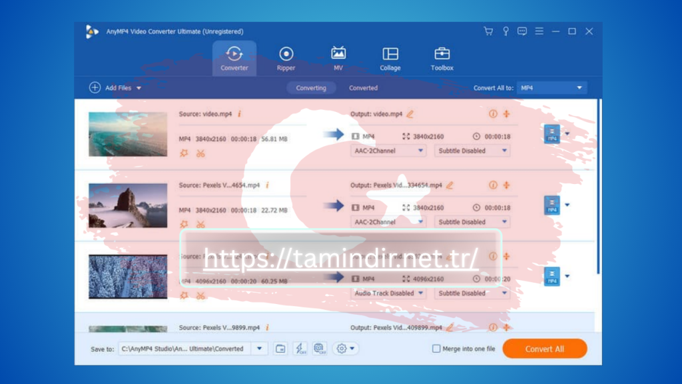Expand the Save to path dropdown arrow
The image size is (682, 384).
[259, 349]
